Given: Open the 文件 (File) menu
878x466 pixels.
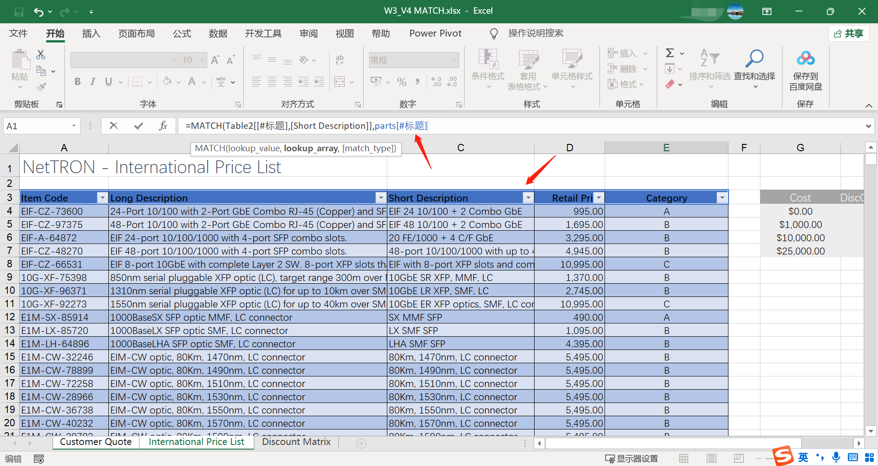Looking at the screenshot, I should click(18, 33).
